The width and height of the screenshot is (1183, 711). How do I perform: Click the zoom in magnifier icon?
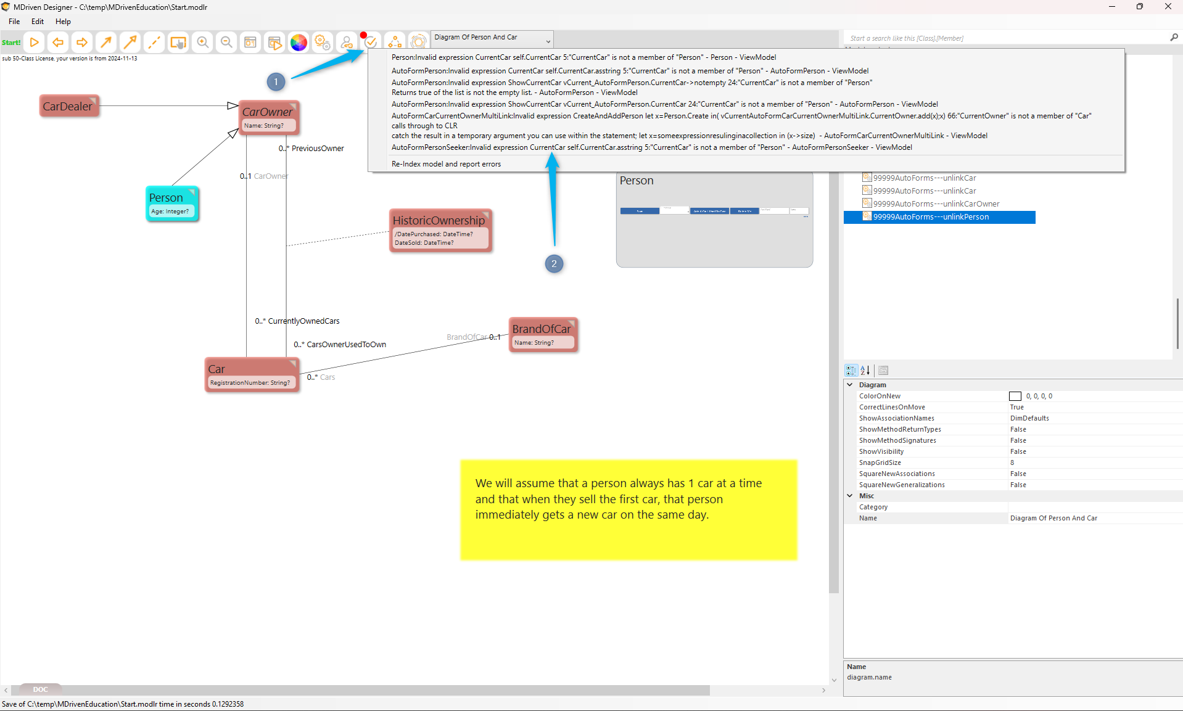(202, 43)
